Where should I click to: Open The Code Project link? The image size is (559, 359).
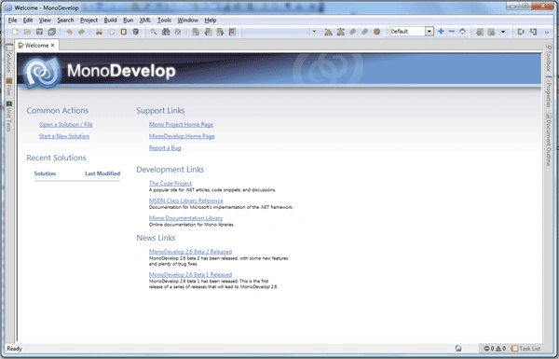[170, 184]
